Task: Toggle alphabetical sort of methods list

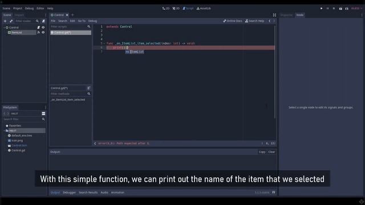Action: click(89, 88)
